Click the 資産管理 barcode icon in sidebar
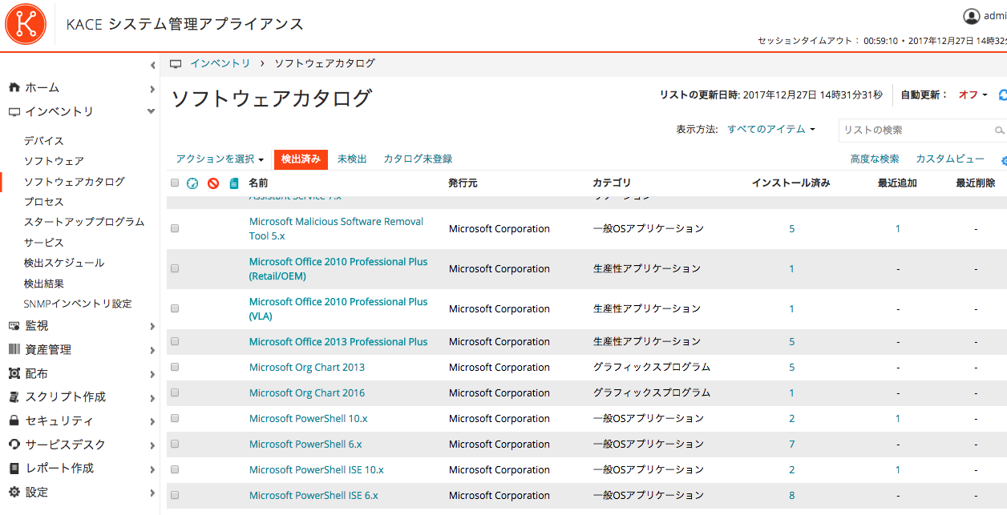Viewport: 1007px width, 515px height. tap(14, 350)
